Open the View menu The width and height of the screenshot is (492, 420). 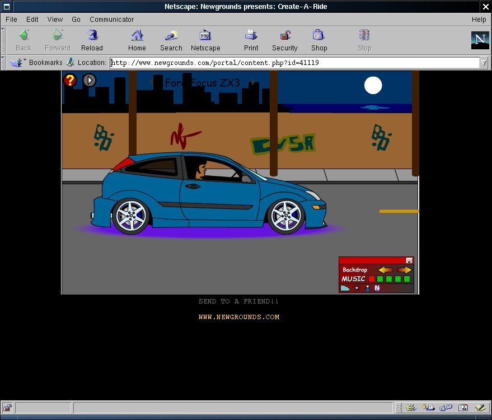click(55, 20)
